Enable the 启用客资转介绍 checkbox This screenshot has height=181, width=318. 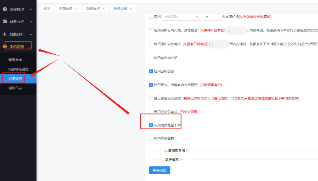[x=151, y=58]
